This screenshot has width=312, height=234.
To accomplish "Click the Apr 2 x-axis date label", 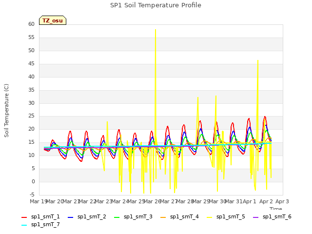I will [x=266, y=201].
